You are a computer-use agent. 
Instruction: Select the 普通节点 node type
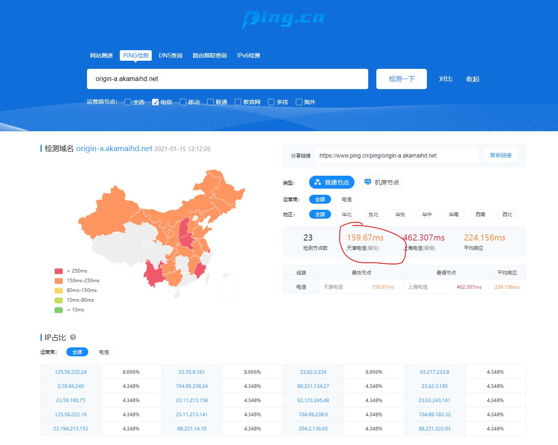(332, 182)
